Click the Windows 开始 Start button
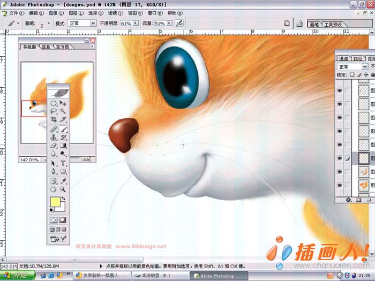 [17, 276]
